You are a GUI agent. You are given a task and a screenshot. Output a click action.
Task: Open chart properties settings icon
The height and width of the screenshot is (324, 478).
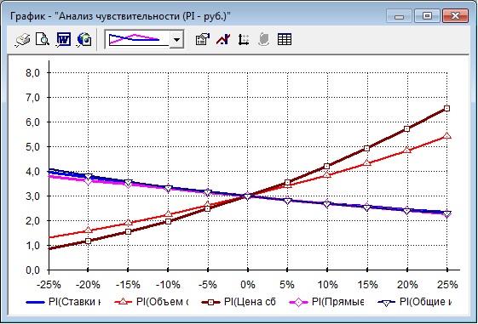203,40
